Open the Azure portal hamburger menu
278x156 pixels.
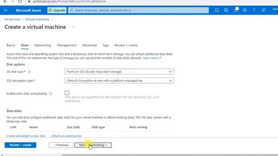pyautogui.click(x=6, y=10)
